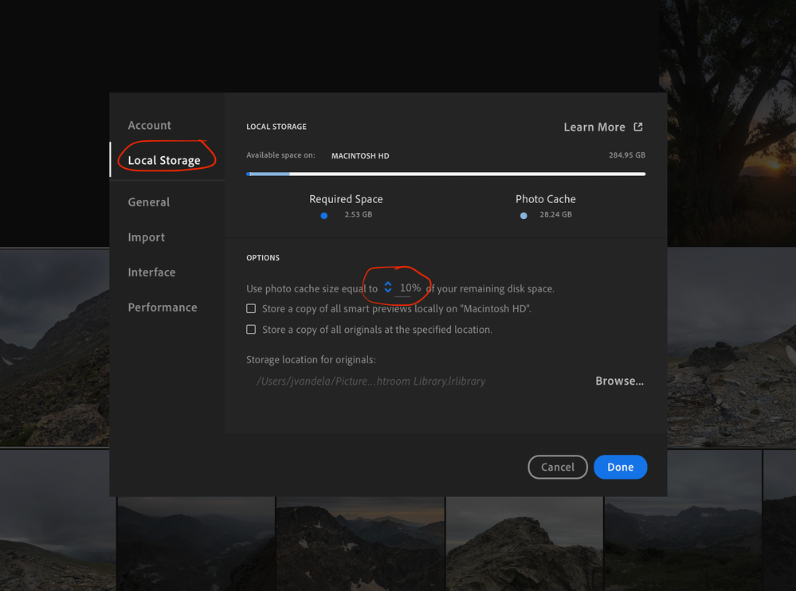
Task: Enable storing smart previews locally checkbox
Action: (251, 308)
